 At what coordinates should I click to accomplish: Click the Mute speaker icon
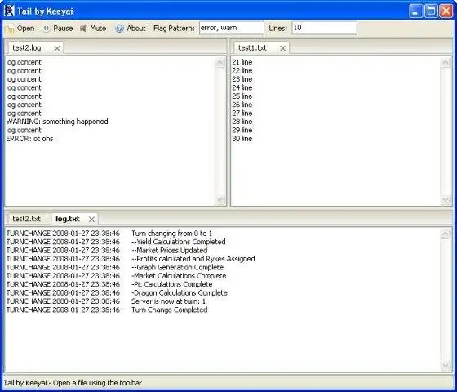[83, 29]
